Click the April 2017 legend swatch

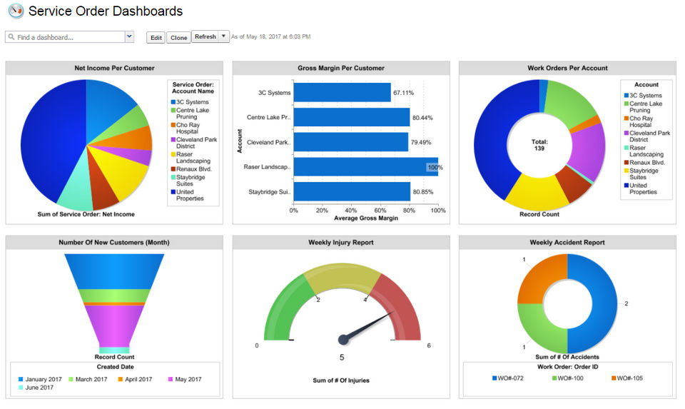click(120, 379)
